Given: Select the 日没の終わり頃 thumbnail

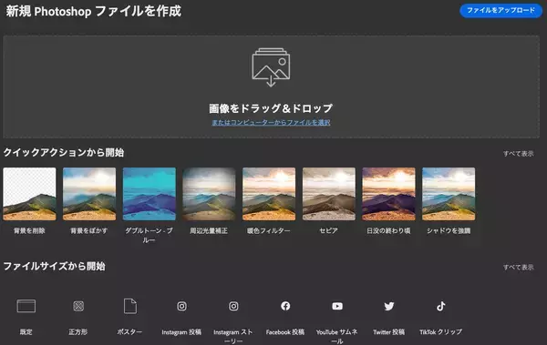Looking at the screenshot, I should click(388, 194).
